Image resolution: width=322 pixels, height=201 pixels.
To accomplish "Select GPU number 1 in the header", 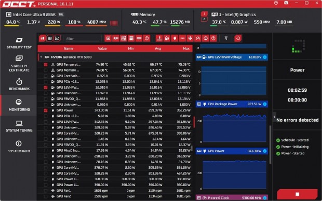I will [204, 13].
